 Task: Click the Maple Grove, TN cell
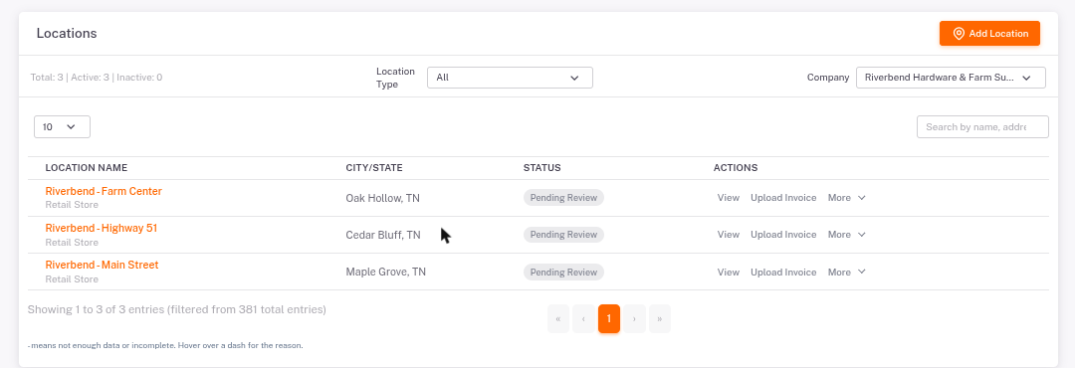pos(385,273)
